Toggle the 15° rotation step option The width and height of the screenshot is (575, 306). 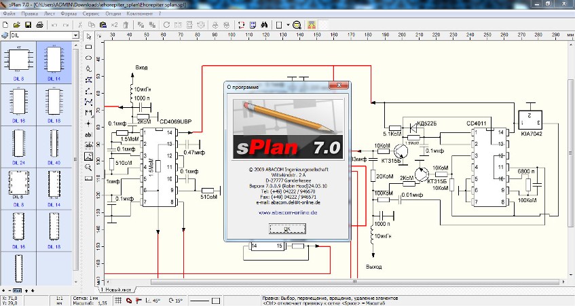(x=176, y=301)
